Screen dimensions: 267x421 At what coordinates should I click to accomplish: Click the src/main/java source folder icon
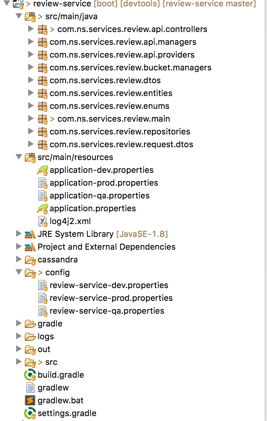coord(30,17)
